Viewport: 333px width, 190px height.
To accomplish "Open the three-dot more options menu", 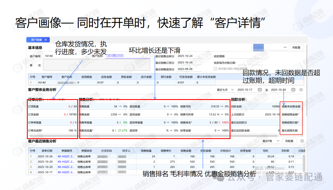I will coord(285,47).
